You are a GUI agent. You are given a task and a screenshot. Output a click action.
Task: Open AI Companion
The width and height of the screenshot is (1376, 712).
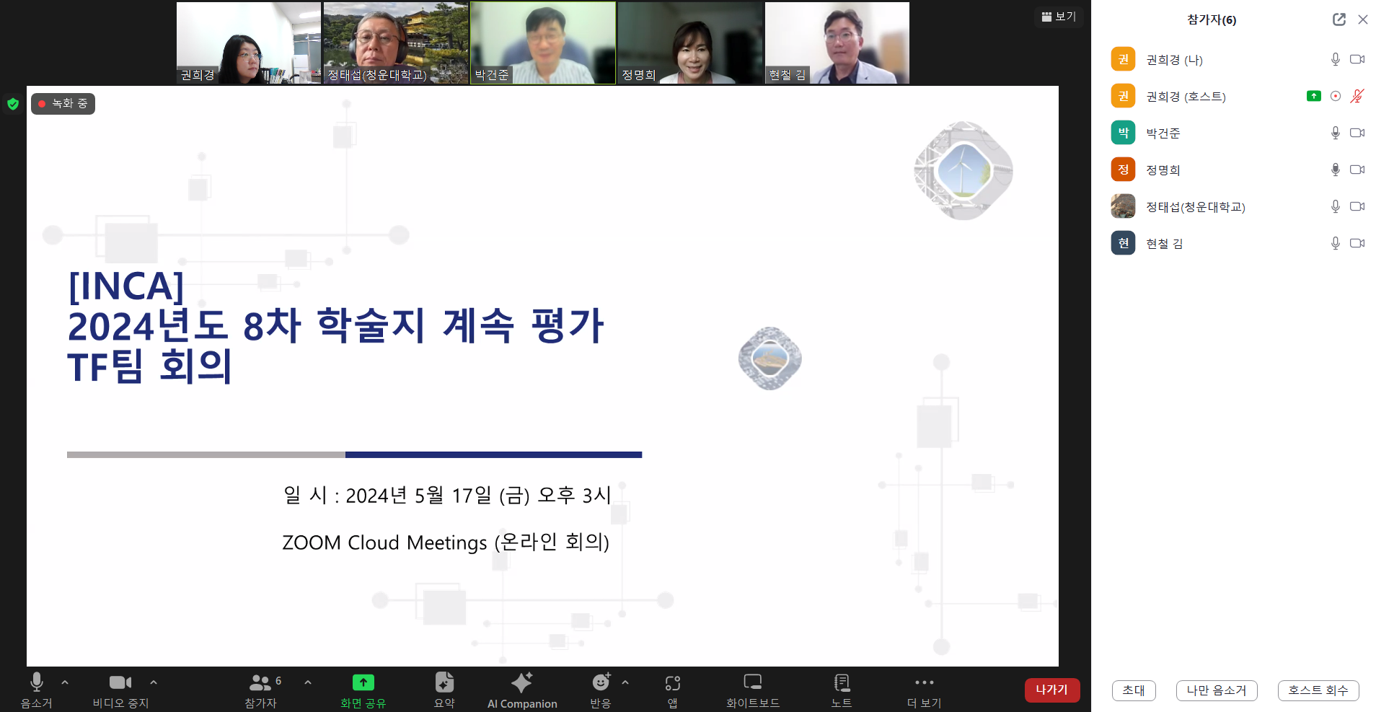click(x=522, y=690)
